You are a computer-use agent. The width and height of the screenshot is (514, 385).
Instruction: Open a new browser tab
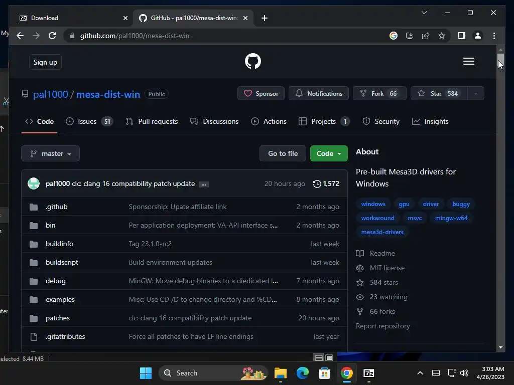265,18
